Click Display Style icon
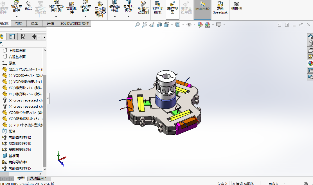This screenshot has width=313, height=185. click(x=178, y=25)
